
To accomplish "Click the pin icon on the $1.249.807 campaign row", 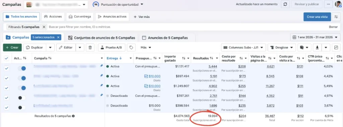I will pos(101,85).
